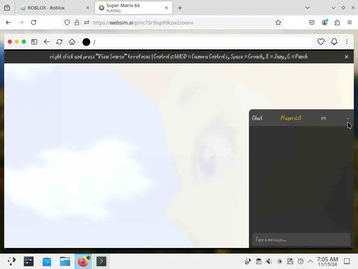Close the Super Mario 64 tab
Viewport: 358px width, 269px height.
[x=166, y=8]
